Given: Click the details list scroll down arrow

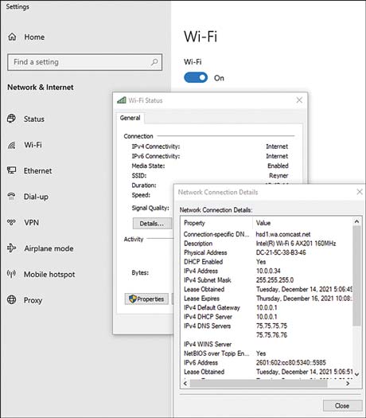Looking at the screenshot, I should (x=357, y=374).
